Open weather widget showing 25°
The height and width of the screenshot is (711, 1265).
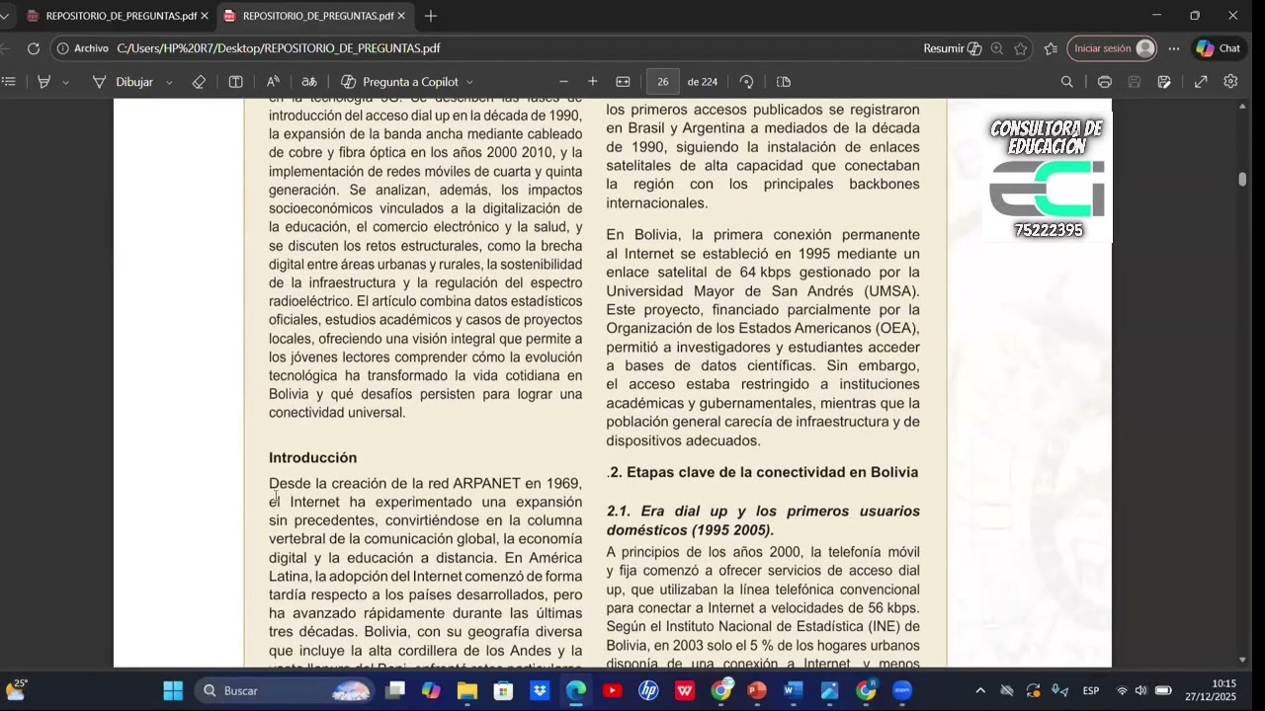coord(17,689)
